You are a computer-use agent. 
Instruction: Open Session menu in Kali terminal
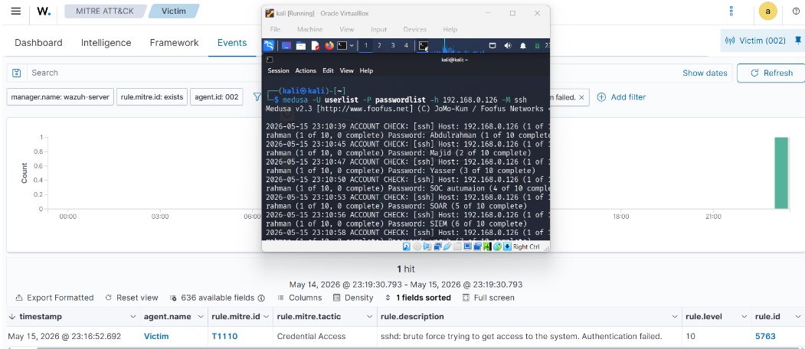pyautogui.click(x=278, y=71)
